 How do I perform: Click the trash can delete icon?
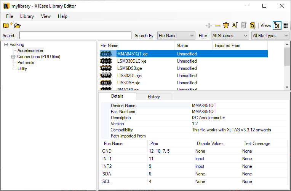pos(226,26)
